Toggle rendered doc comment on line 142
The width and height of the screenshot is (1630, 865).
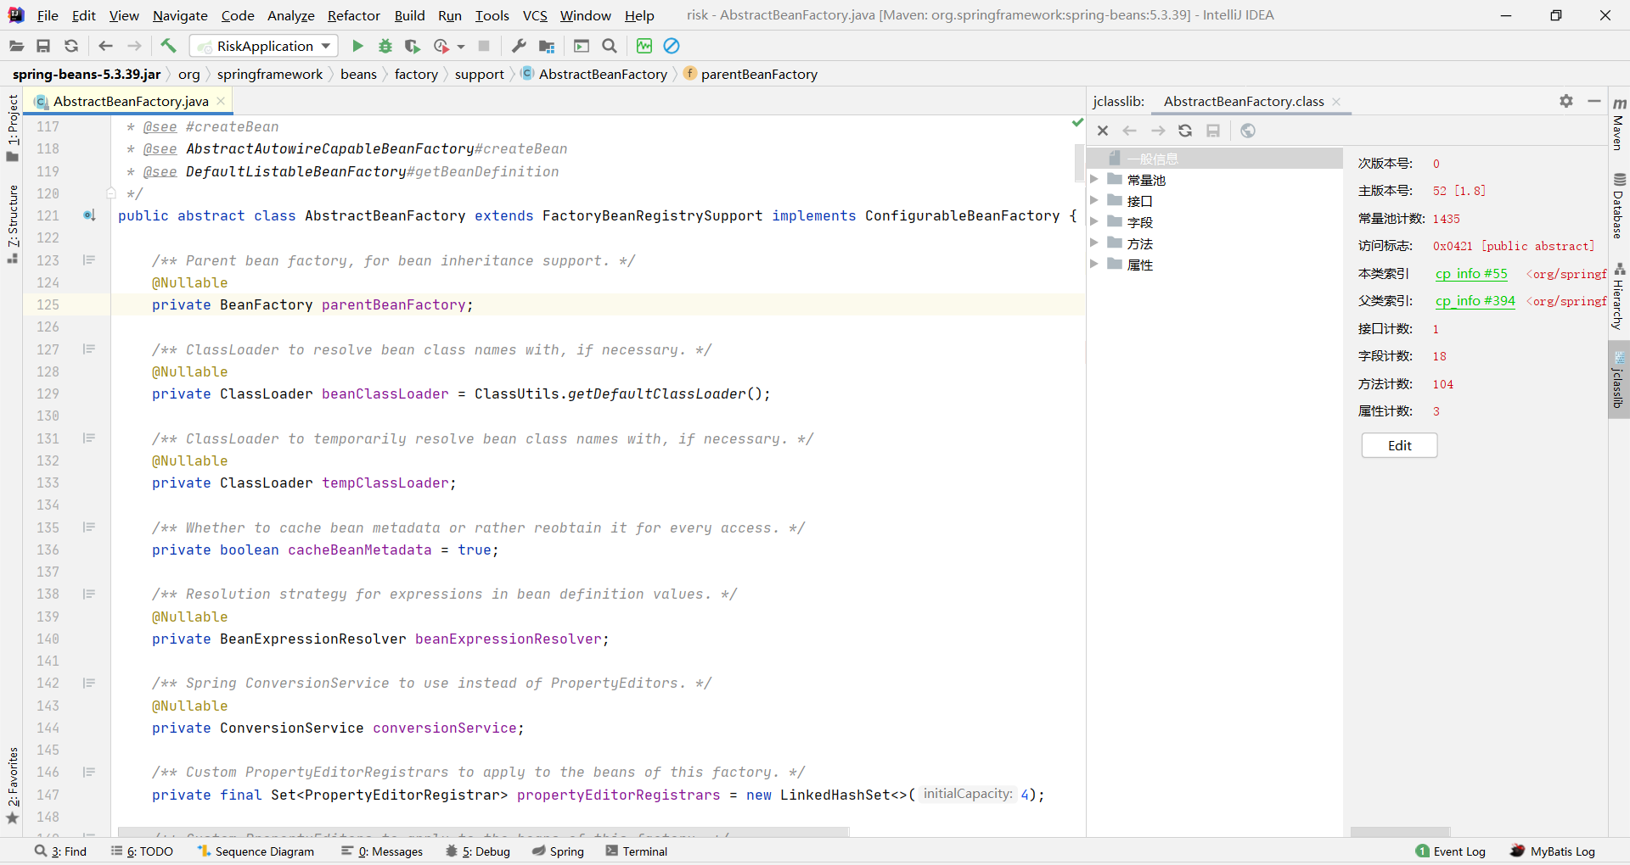tap(89, 684)
